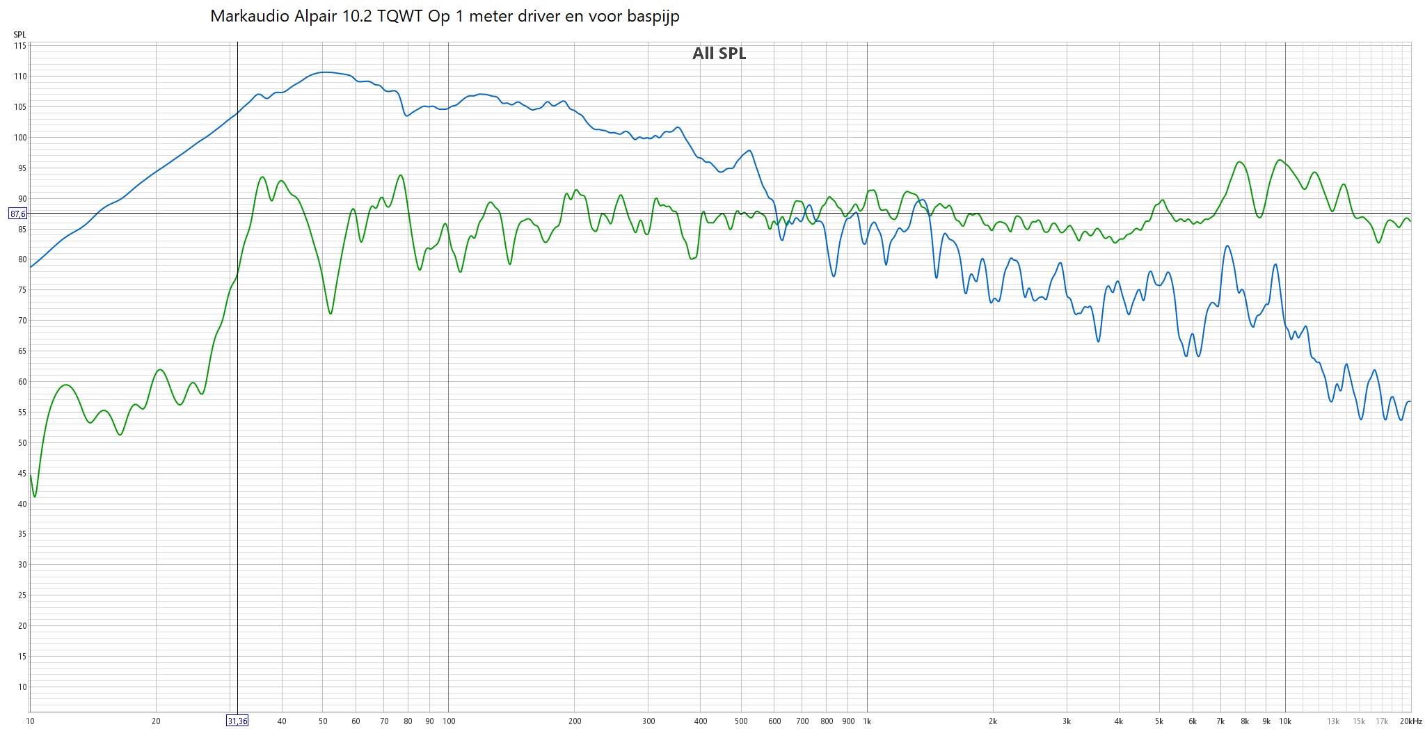Click the "65" SPL axis label

pos(22,351)
